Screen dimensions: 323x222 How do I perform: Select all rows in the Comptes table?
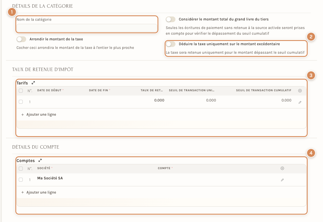coord(21,169)
